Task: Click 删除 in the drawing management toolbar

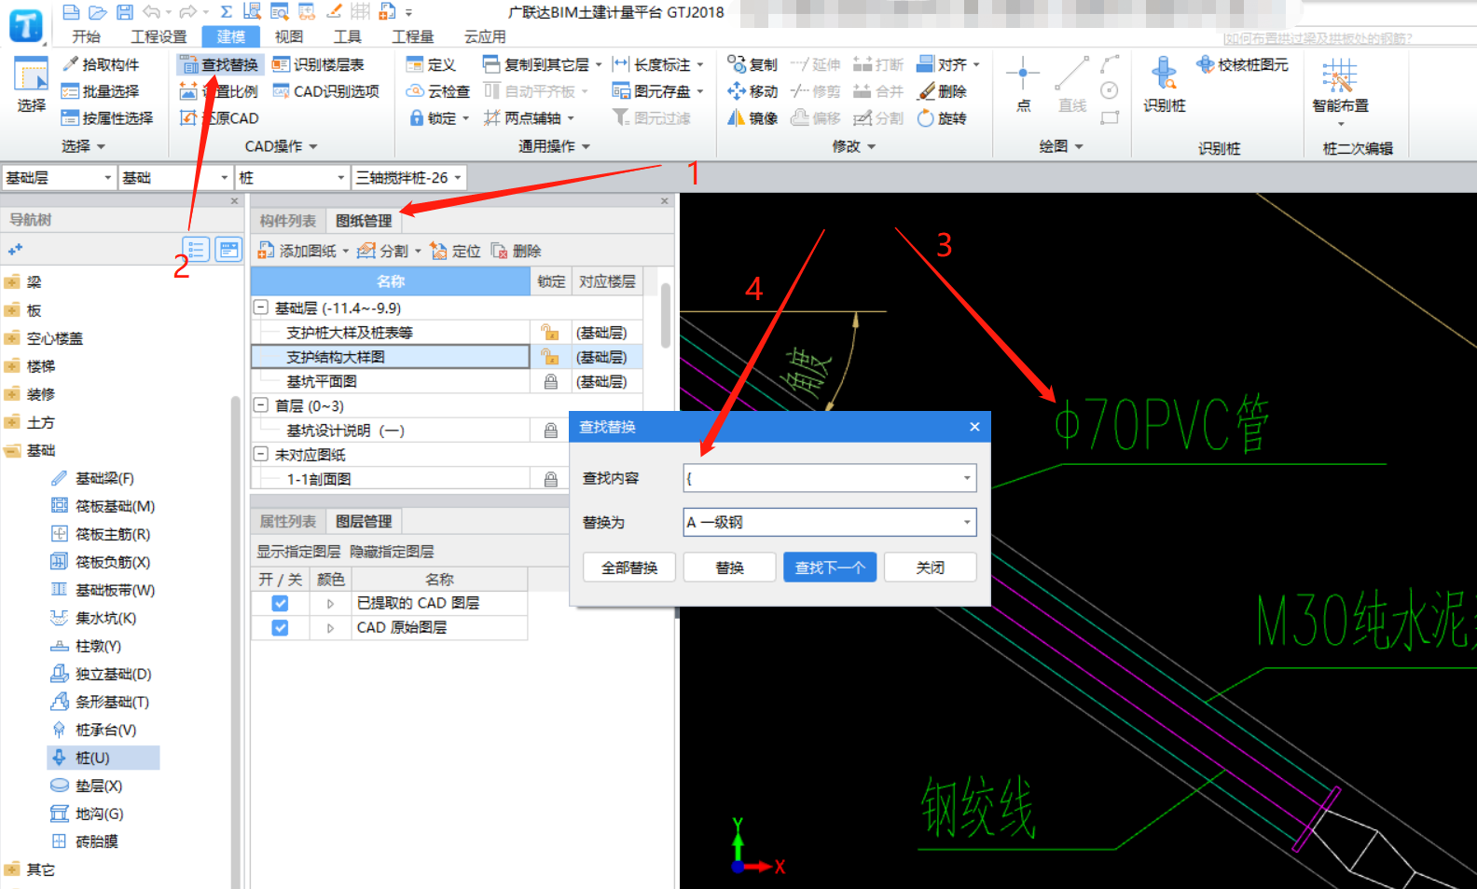Action: [517, 251]
